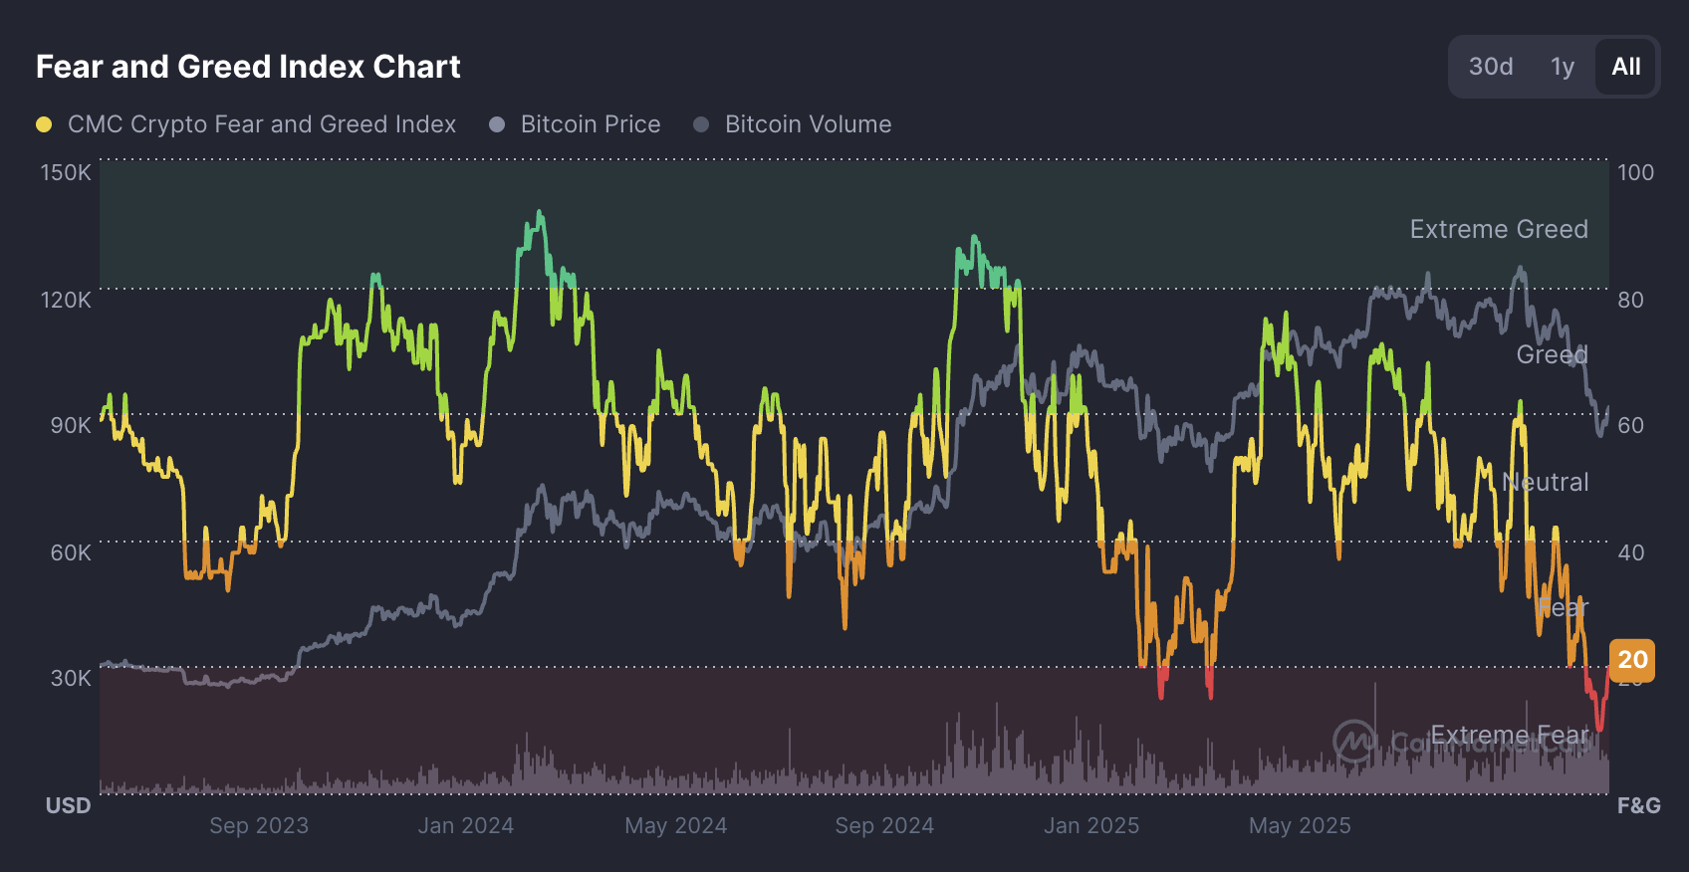The height and width of the screenshot is (872, 1689).
Task: Click the yellow CMC Fear and Greed legend dot
Action: (42, 124)
